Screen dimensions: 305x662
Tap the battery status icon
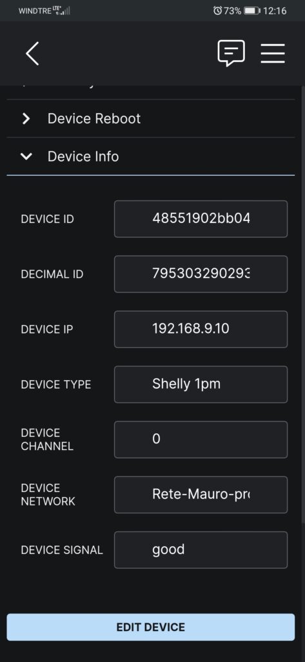pos(252,10)
